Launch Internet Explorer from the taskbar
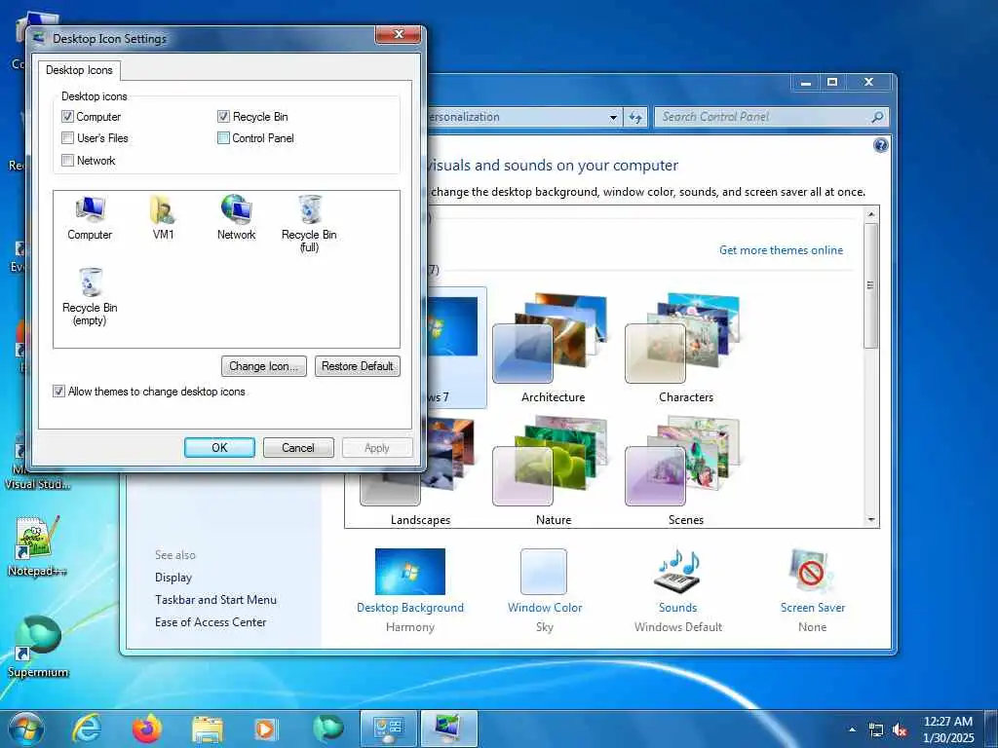Screen dimensions: 998x748 pyautogui.click(x=87, y=729)
